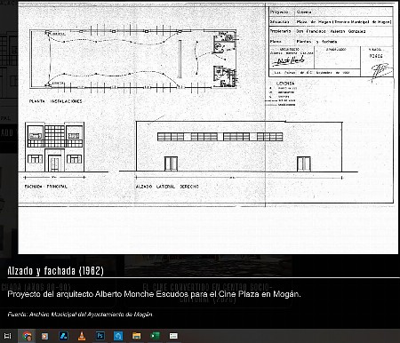Viewport: 400px width, 343px height.
Task: Click the 'ALZADO LATERAL DERECHO' label
Action: [x=167, y=187]
